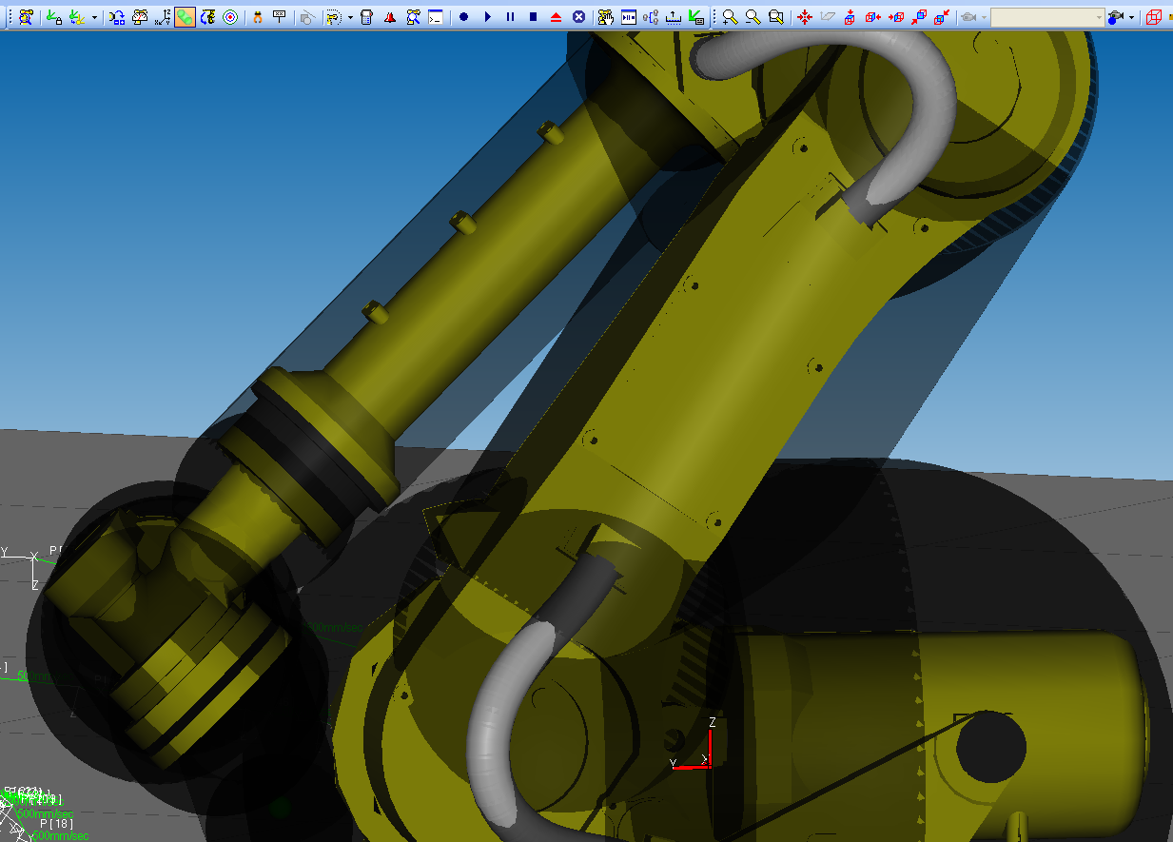Click the zoom in magnifier icon

coord(730,17)
